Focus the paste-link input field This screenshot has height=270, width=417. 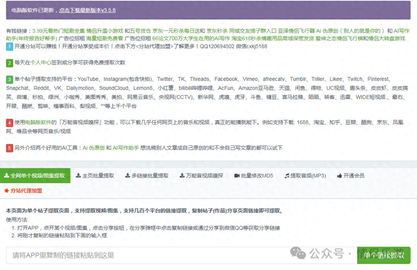click(x=182, y=255)
